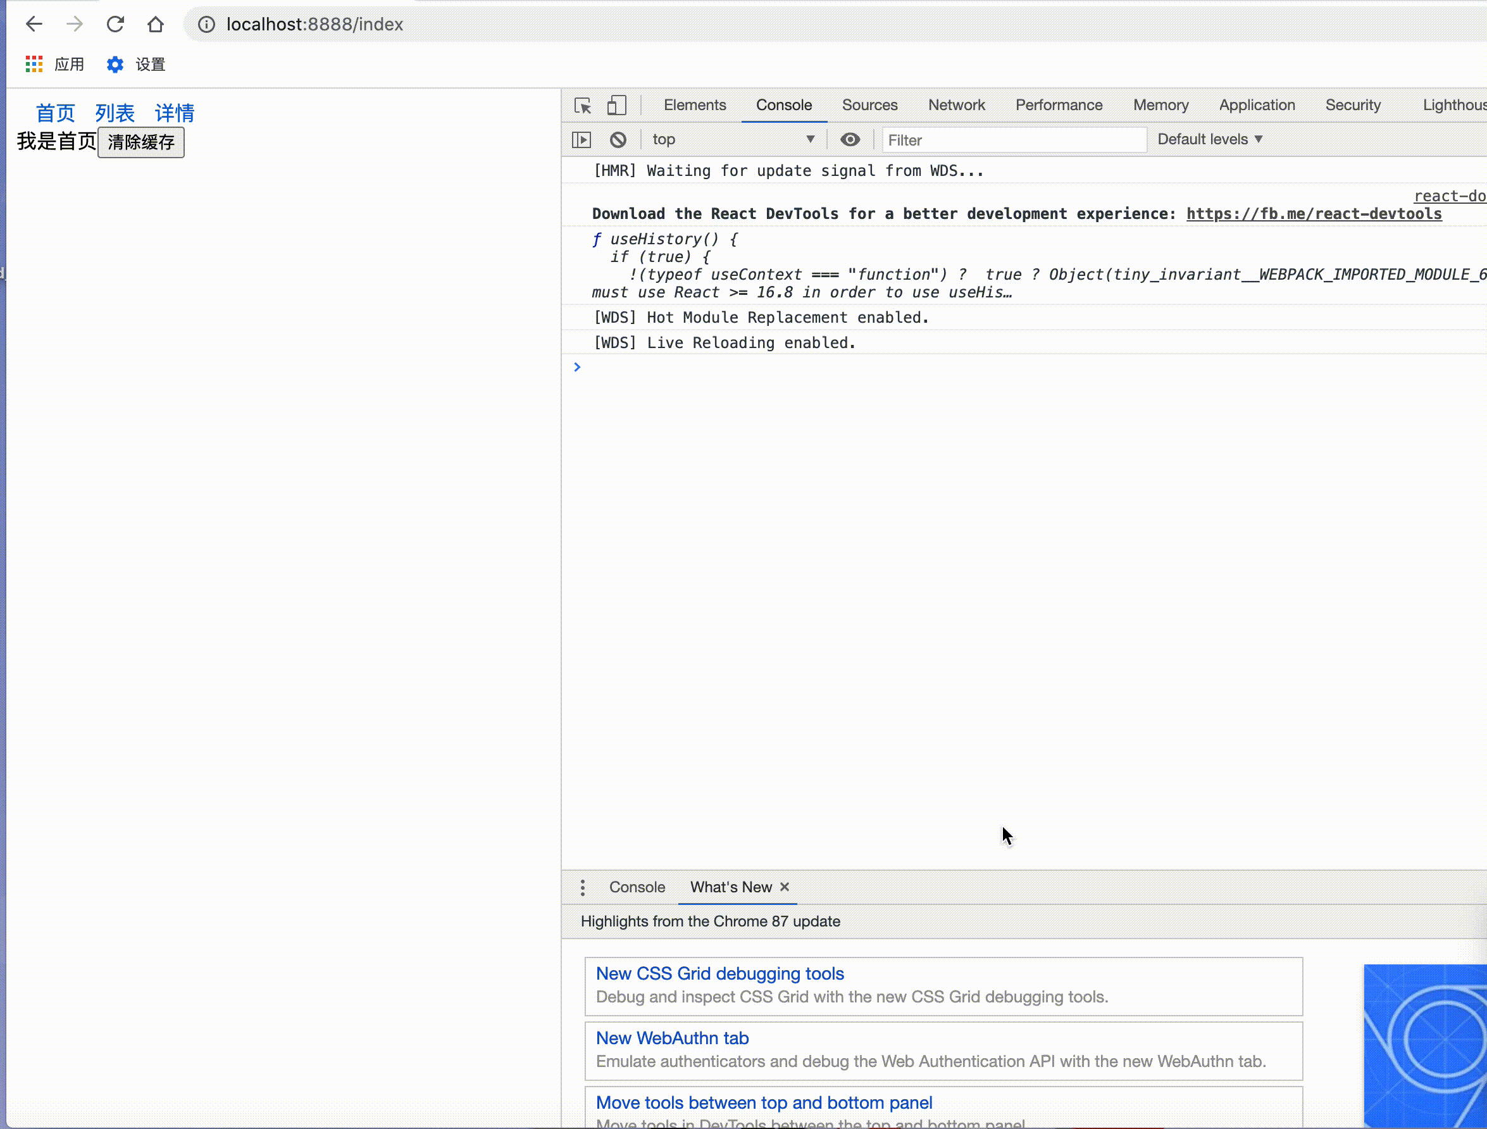
Task: Open the 列表 link
Action: (115, 113)
